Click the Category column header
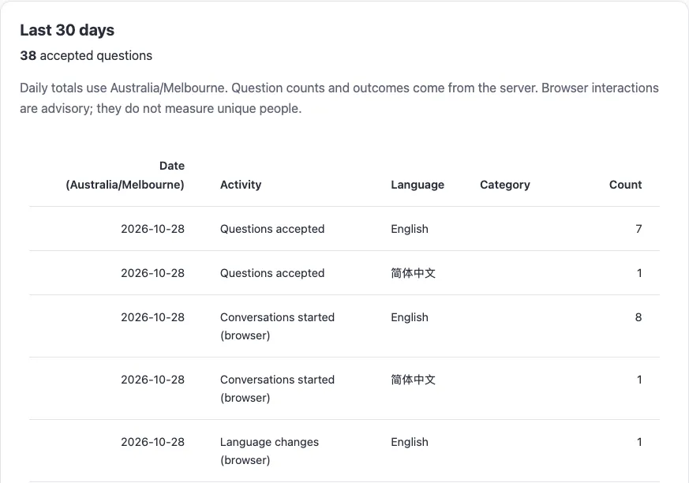 coord(505,185)
